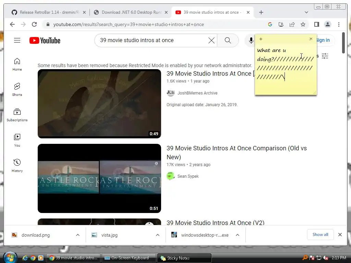The height and width of the screenshot is (263, 351).
Task: Clear the YouTube search query with X
Action: click(211, 40)
